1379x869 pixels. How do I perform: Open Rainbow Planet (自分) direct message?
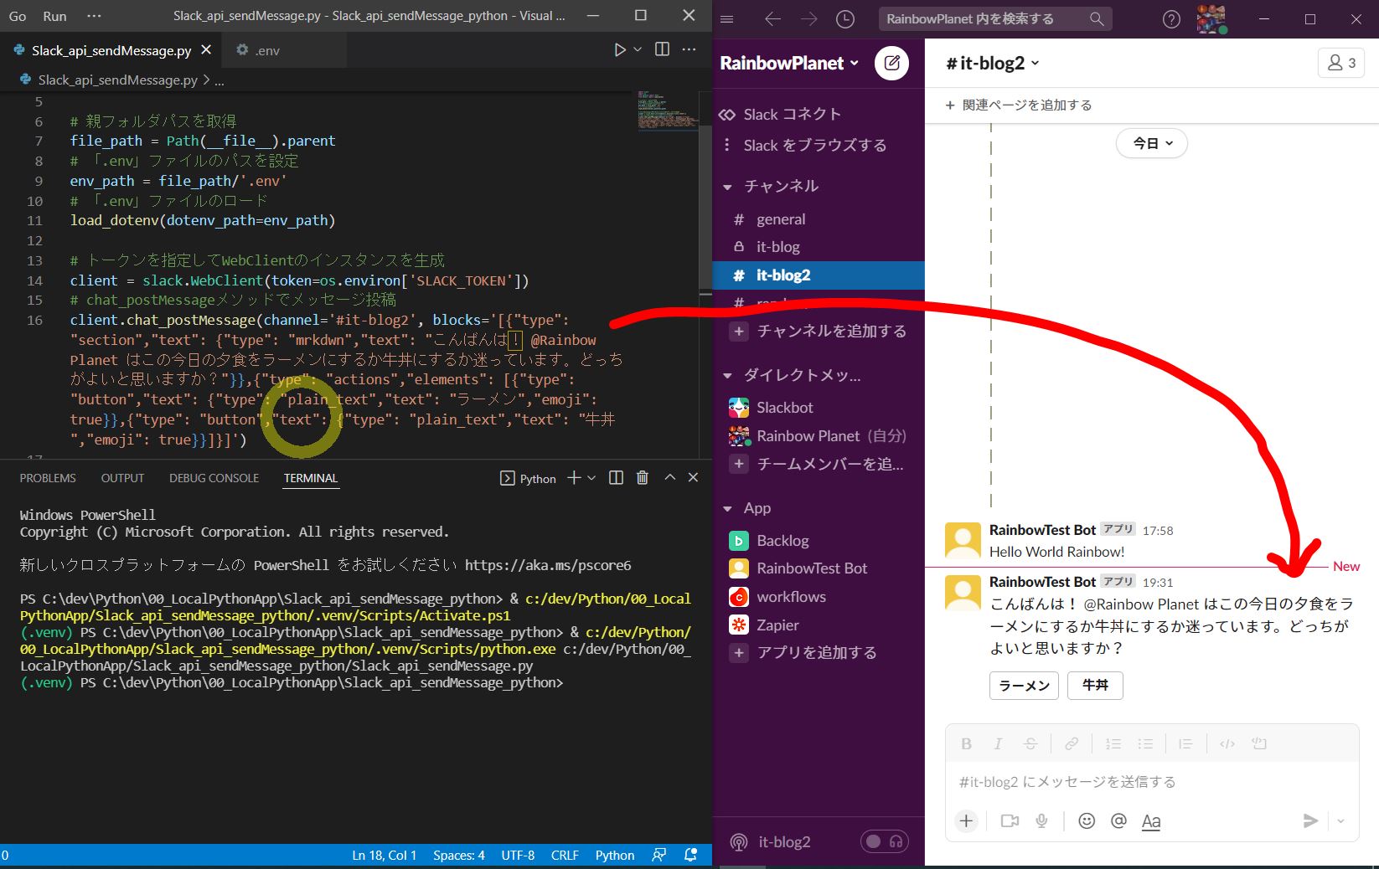(819, 436)
